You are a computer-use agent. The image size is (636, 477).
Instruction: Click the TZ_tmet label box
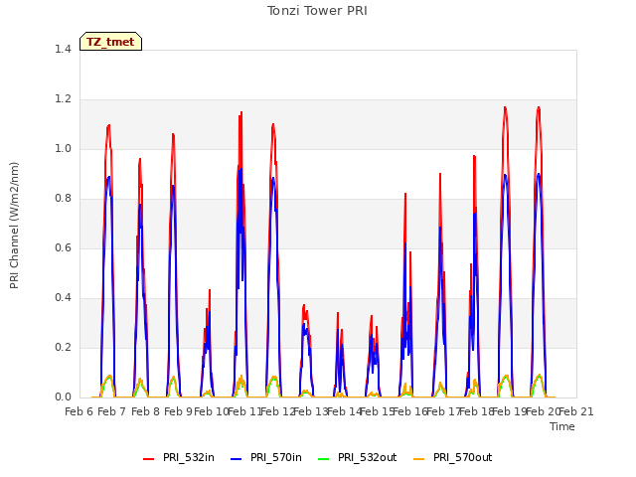coord(110,42)
